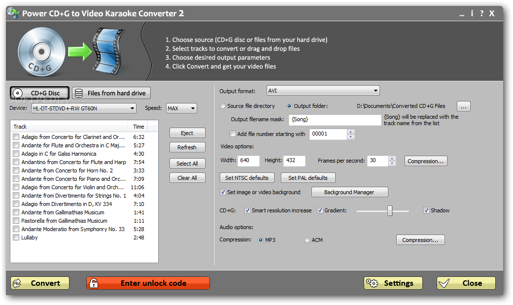
Task: Switch to the CD+G Disc source tab
Action: pyautogui.click(x=39, y=93)
